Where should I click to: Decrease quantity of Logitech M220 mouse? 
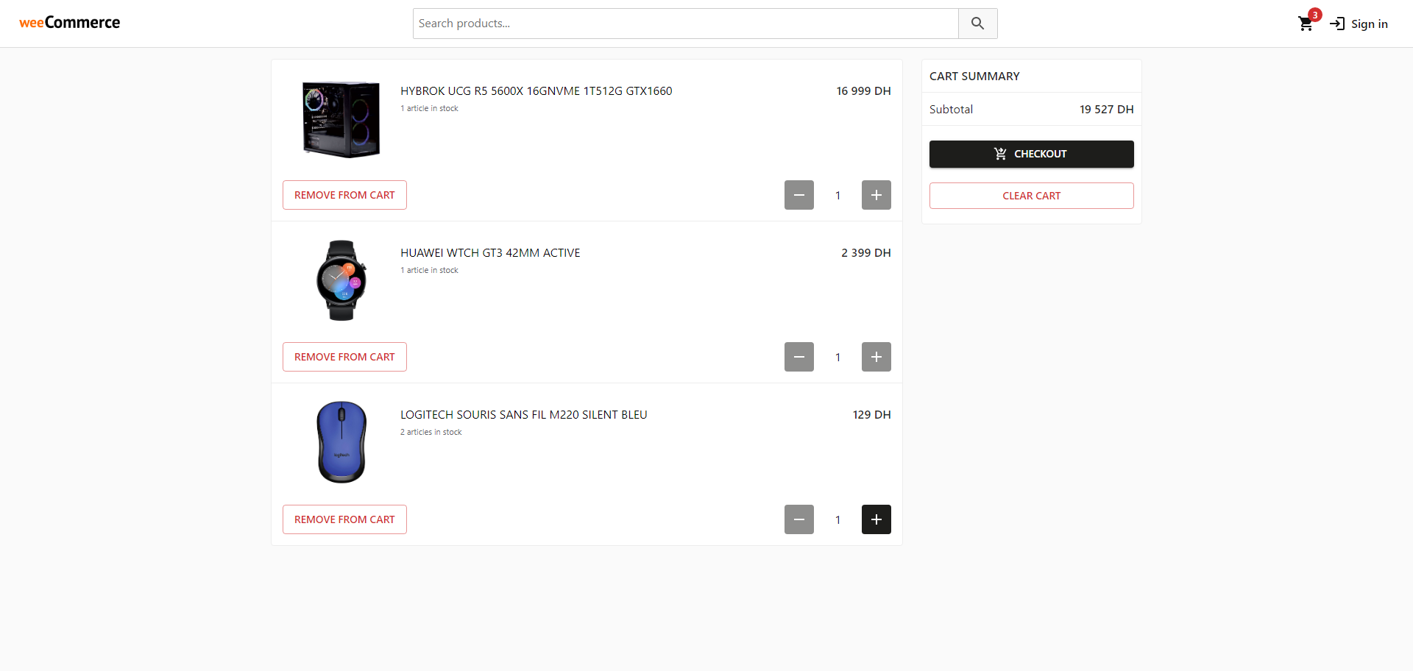(x=798, y=519)
